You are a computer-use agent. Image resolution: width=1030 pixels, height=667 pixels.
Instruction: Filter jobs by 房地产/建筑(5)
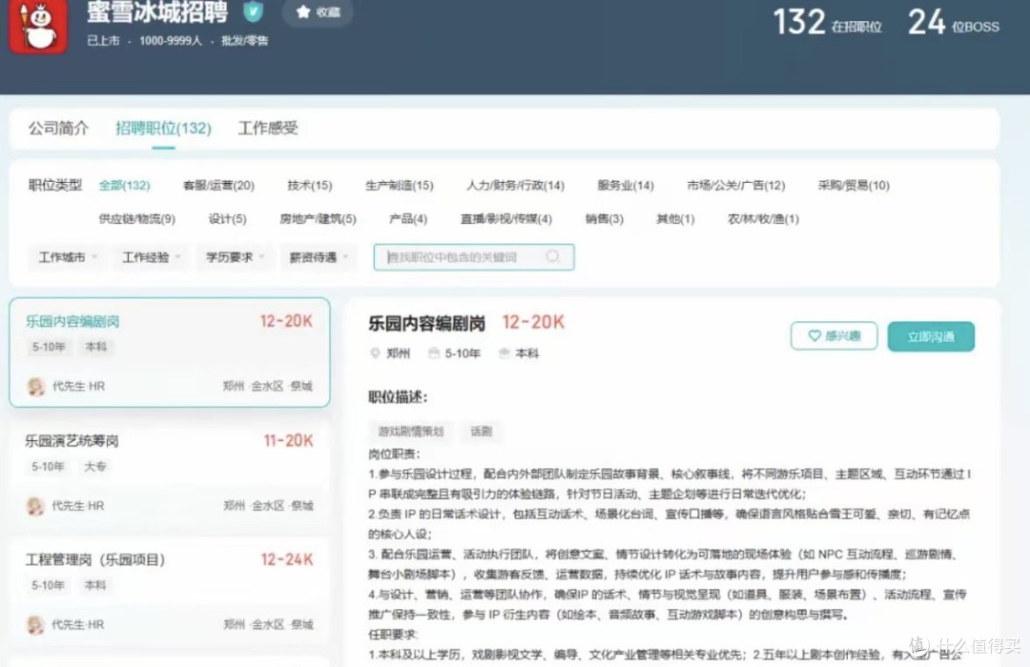pos(318,218)
